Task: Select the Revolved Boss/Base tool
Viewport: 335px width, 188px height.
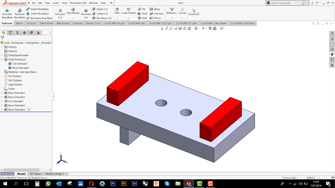Action: pos(20,14)
